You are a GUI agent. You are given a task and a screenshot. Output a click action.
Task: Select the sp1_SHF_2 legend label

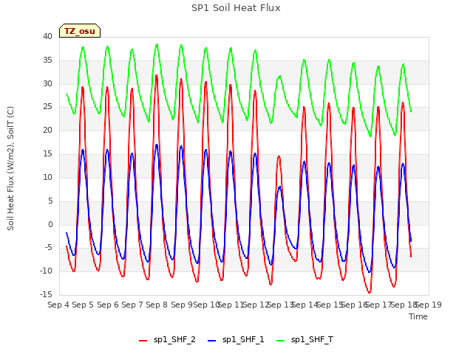(x=174, y=340)
